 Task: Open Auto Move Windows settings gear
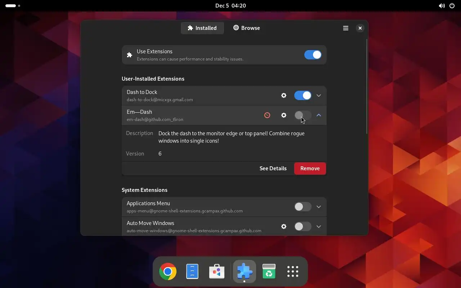(284, 226)
